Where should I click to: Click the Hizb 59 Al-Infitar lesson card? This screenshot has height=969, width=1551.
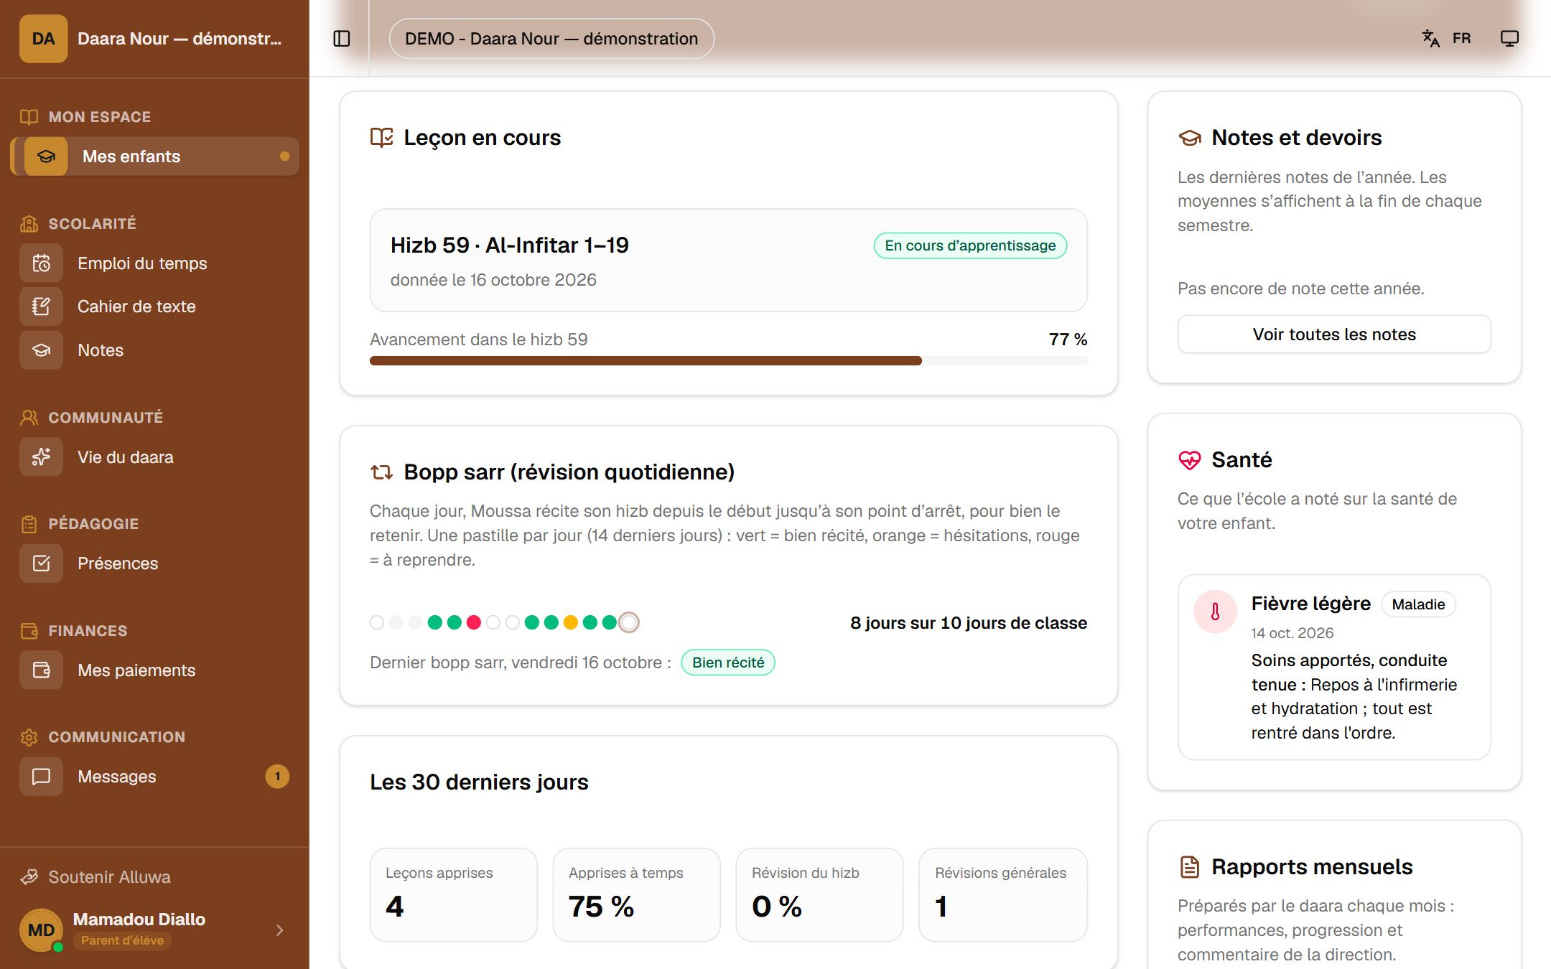[x=728, y=261]
